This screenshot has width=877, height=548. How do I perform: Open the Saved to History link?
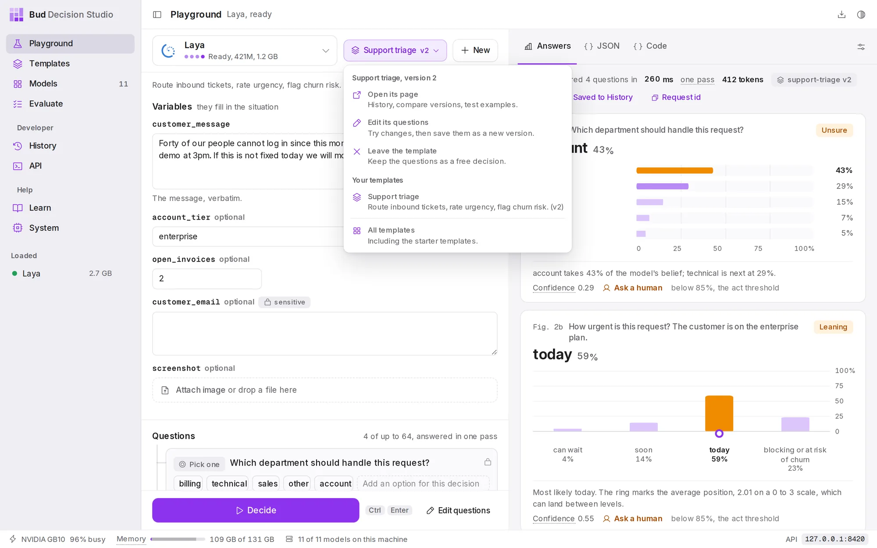[603, 97]
